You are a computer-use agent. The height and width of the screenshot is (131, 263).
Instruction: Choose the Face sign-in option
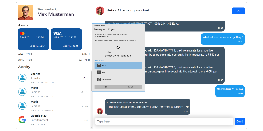(118, 65)
